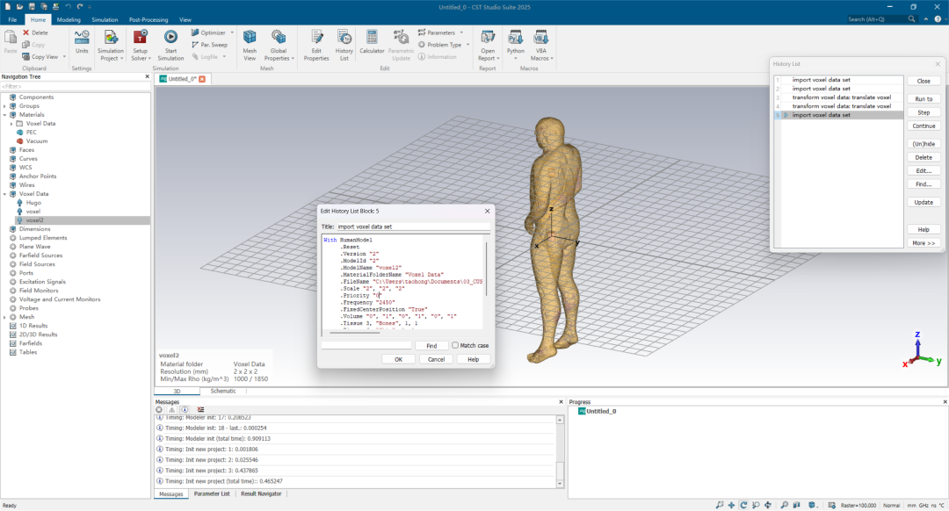The height and width of the screenshot is (511, 949).
Task: Click the horizontal scrollbar in code editor
Action: click(x=354, y=332)
